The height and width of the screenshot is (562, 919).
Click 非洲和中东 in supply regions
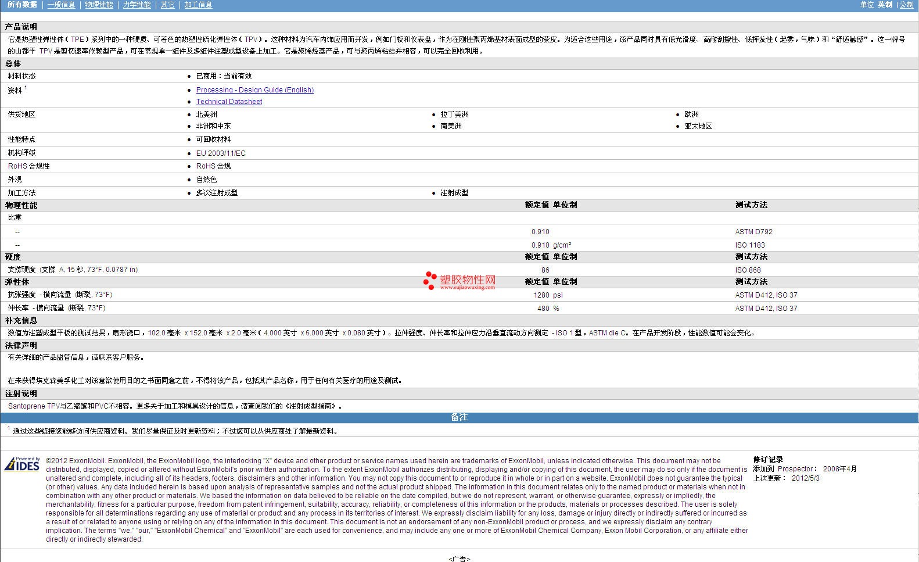click(x=214, y=126)
